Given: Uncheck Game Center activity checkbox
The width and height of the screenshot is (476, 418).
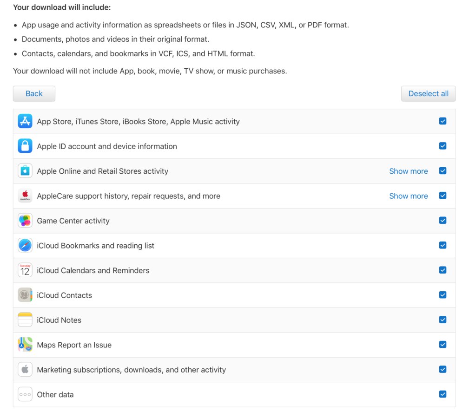Looking at the screenshot, I should [x=443, y=221].
